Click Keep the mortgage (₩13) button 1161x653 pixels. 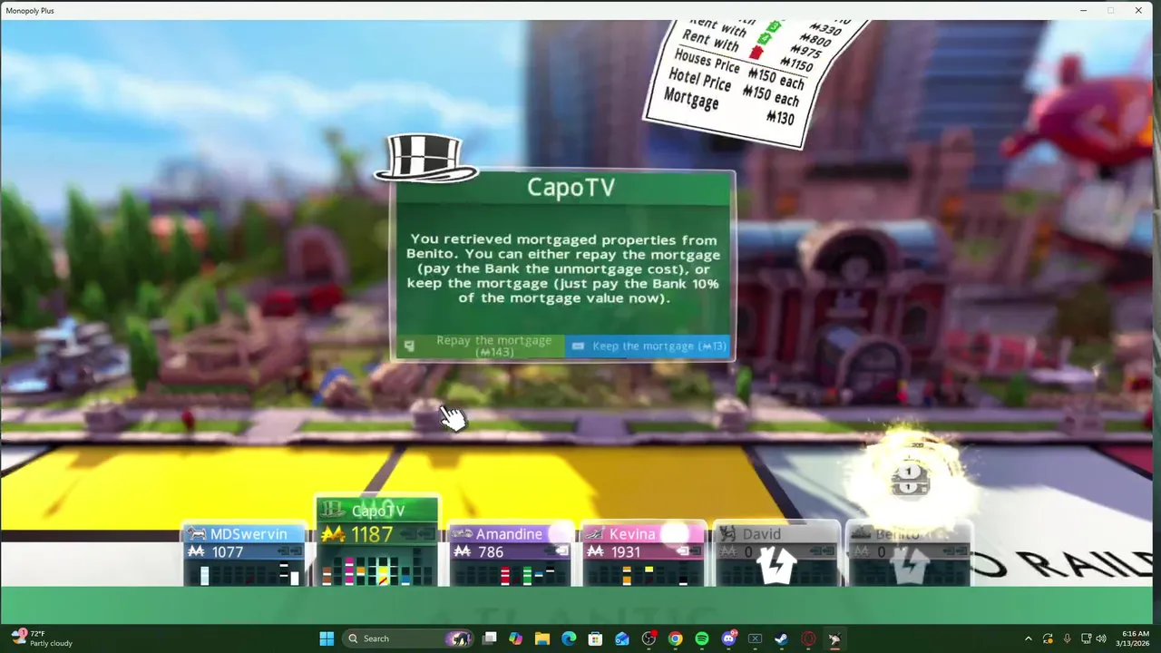[649, 346]
